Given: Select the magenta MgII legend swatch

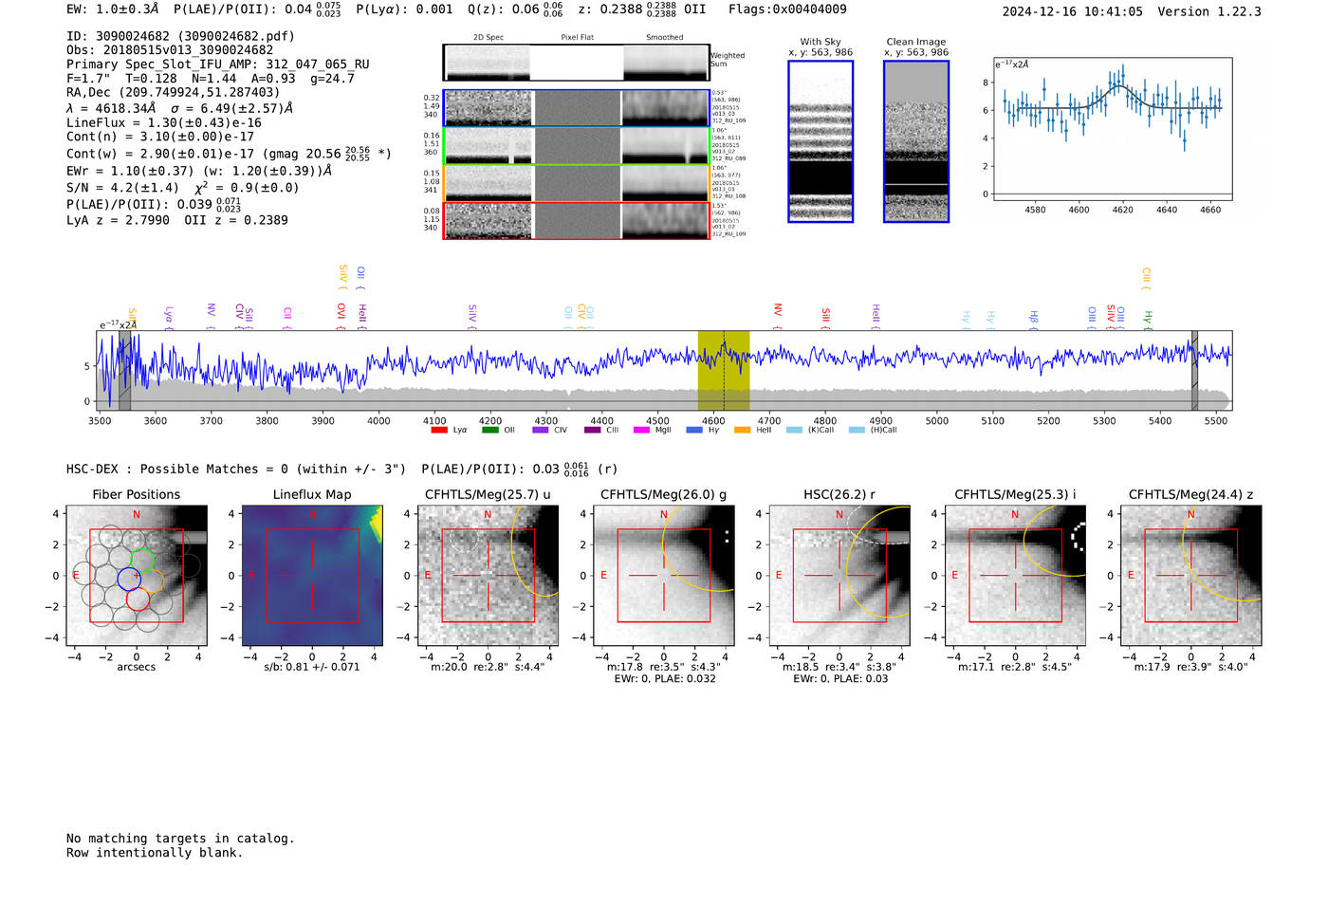Looking at the screenshot, I should point(643,431).
